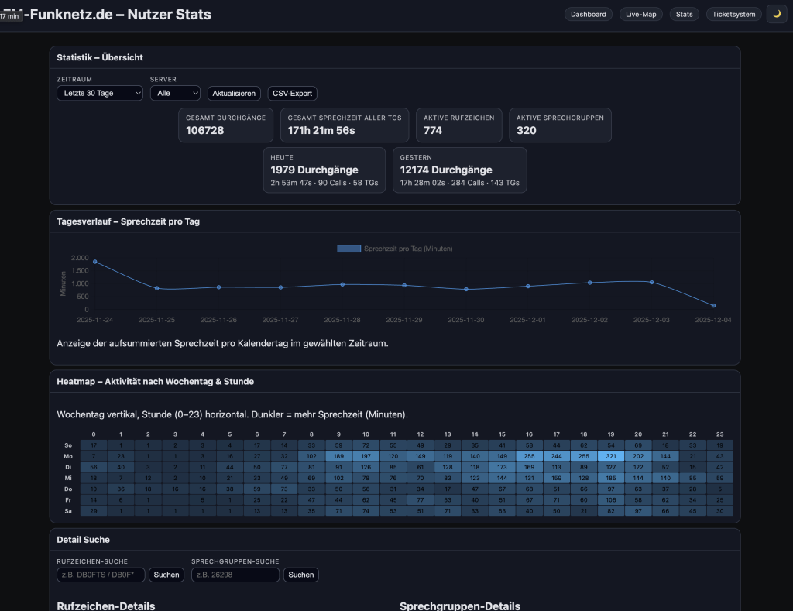This screenshot has width=793, height=611.
Task: Export statistics with the CSV-Export button
Action: [293, 93]
